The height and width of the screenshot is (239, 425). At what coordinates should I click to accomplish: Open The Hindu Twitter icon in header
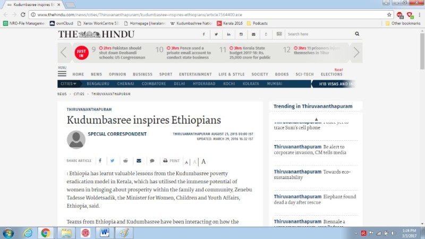[x=216, y=34]
